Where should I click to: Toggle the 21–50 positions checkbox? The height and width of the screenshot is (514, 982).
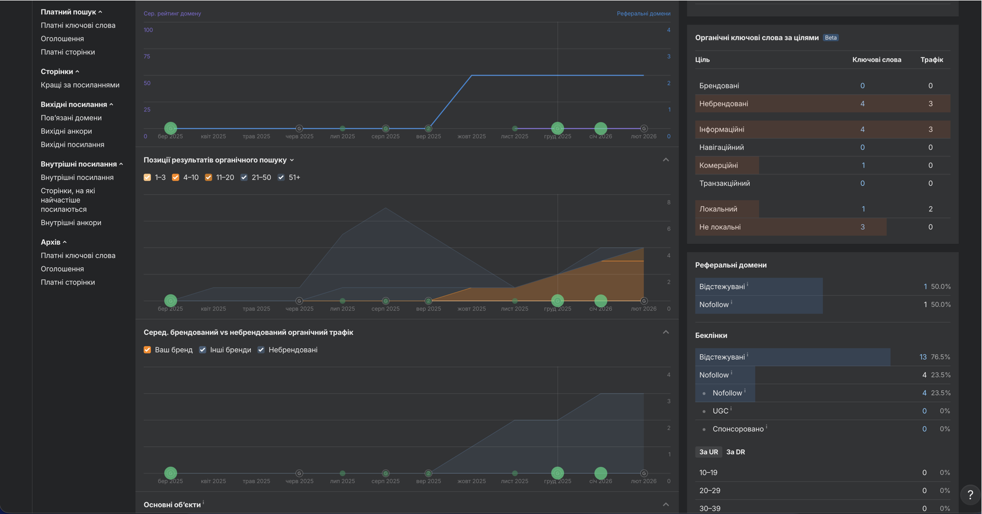click(x=244, y=178)
